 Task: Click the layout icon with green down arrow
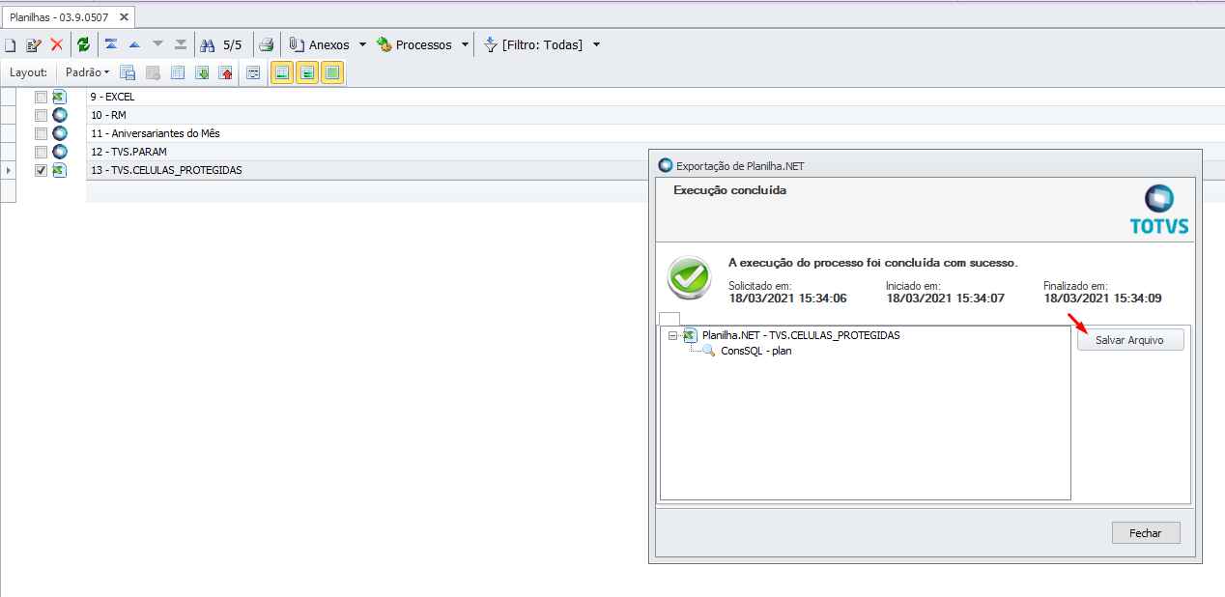click(202, 72)
